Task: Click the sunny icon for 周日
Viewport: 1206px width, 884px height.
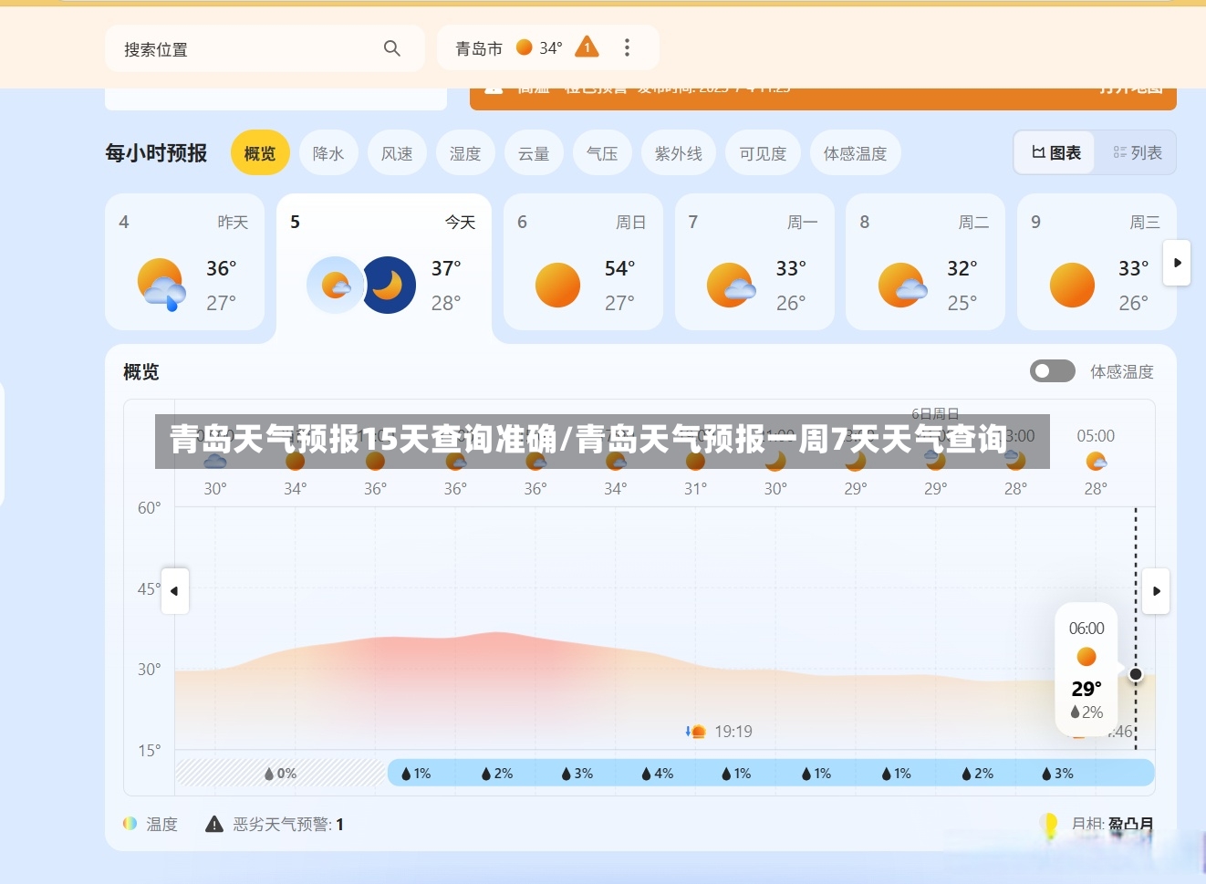Action: coord(558,286)
